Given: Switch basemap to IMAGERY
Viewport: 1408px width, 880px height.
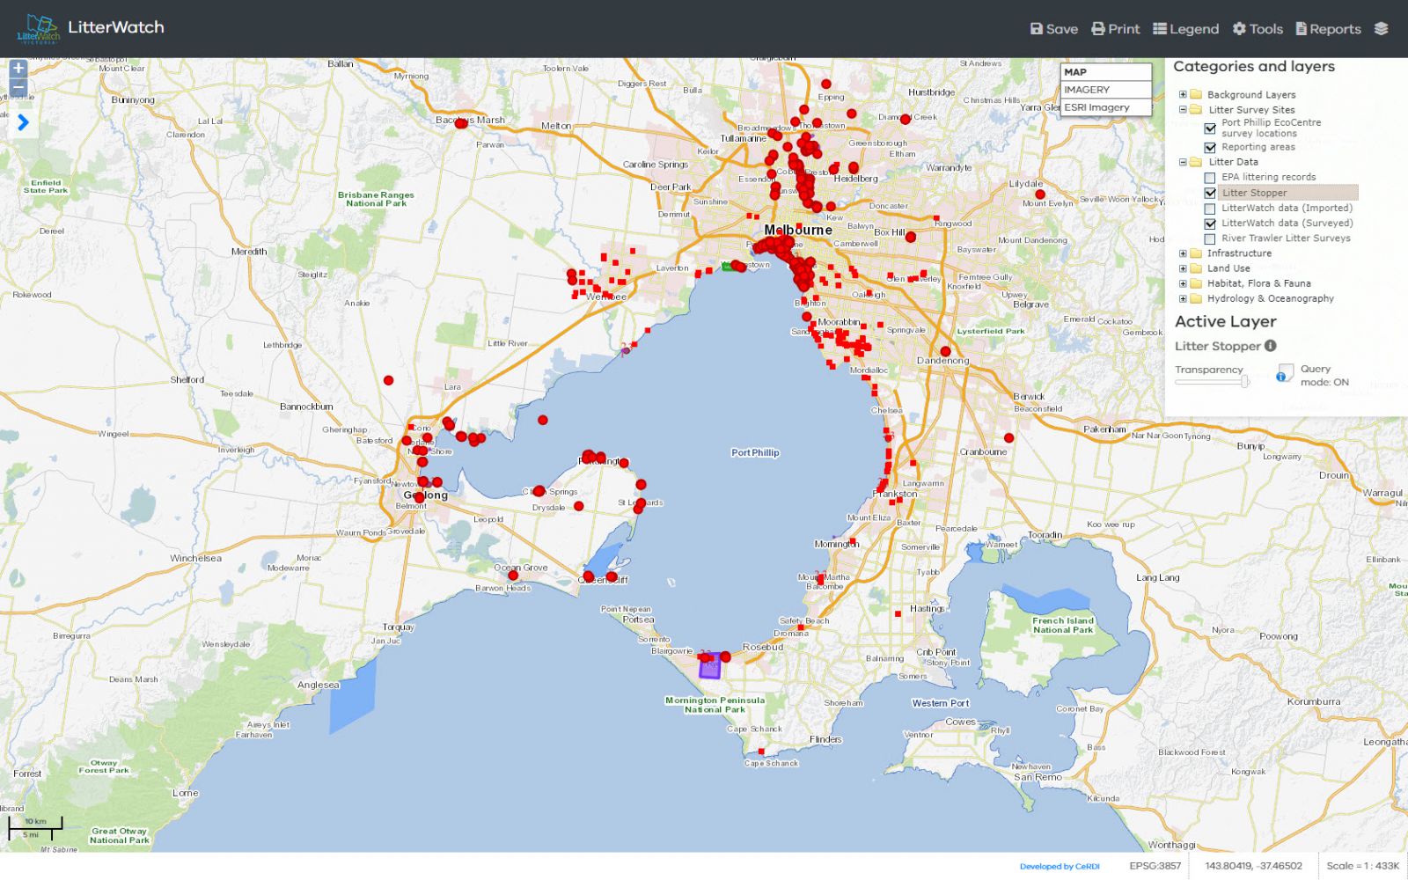Looking at the screenshot, I should pyautogui.click(x=1106, y=90).
